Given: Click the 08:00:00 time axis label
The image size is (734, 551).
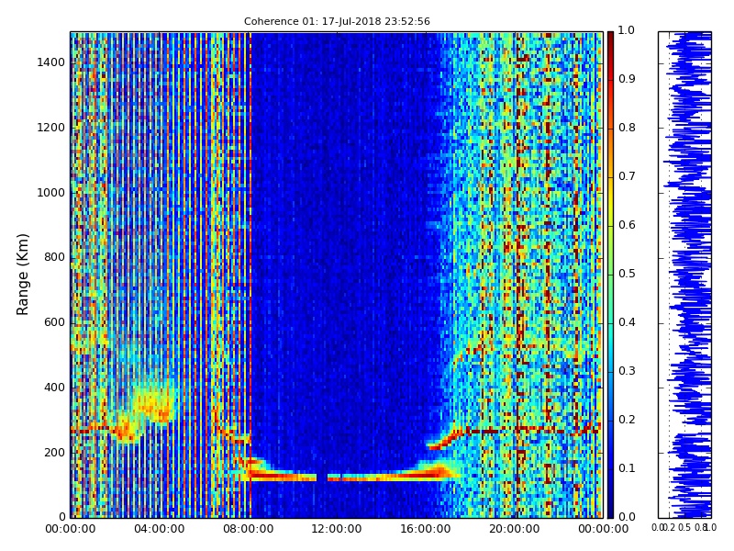Looking at the screenshot, I should pos(248,529).
